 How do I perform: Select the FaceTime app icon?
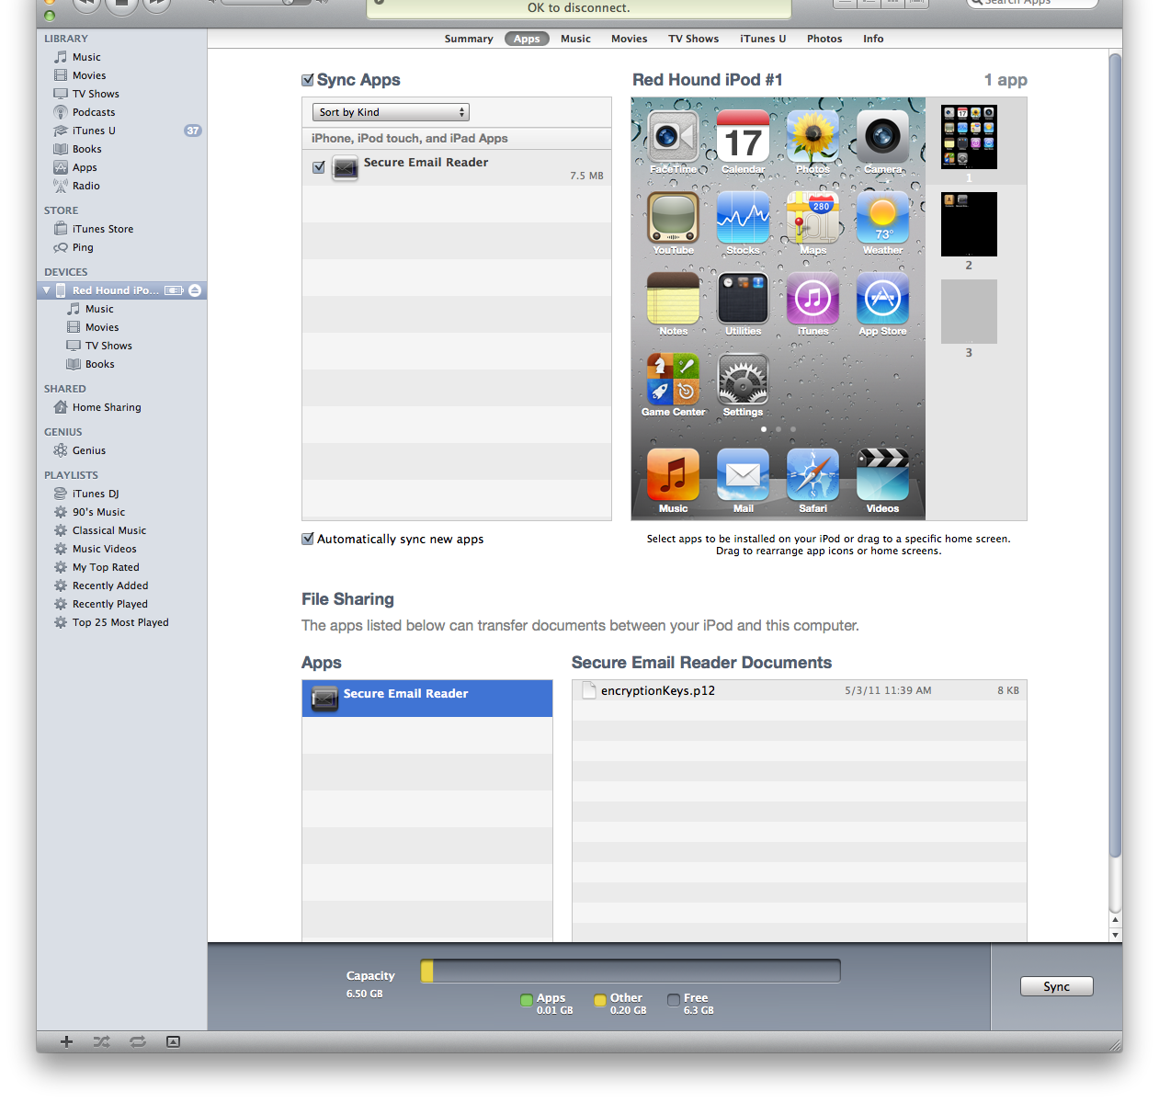pos(673,137)
